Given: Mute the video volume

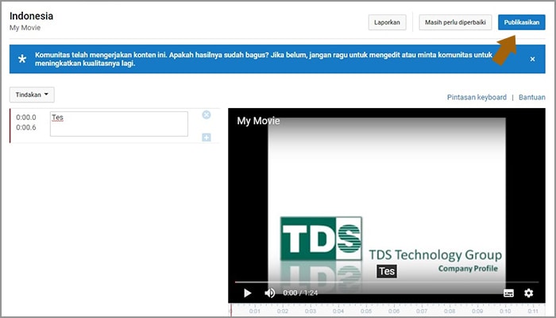Looking at the screenshot, I should coord(269,293).
